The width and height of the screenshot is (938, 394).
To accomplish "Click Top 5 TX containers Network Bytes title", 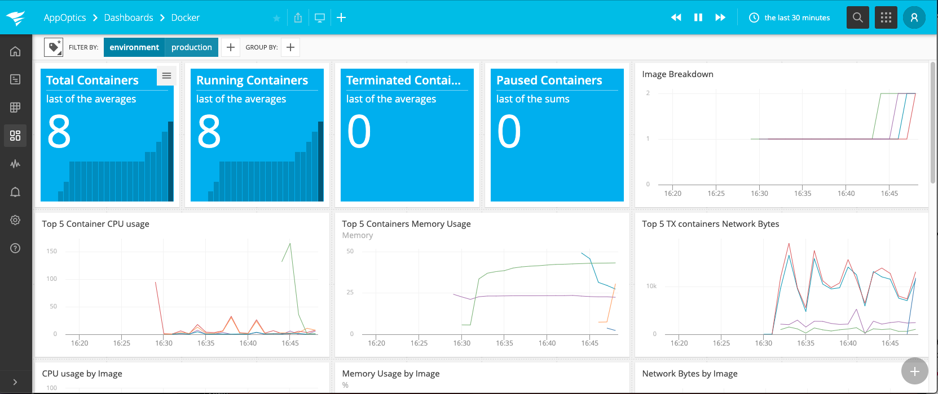I will click(710, 224).
